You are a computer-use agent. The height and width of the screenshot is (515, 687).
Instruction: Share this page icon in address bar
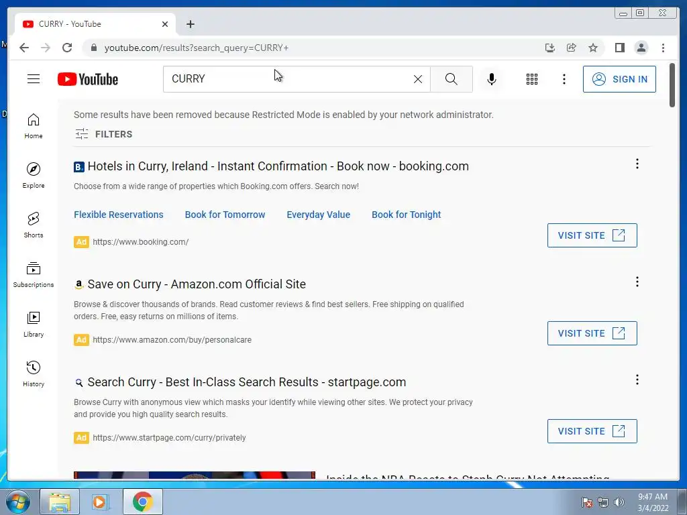pyautogui.click(x=572, y=48)
